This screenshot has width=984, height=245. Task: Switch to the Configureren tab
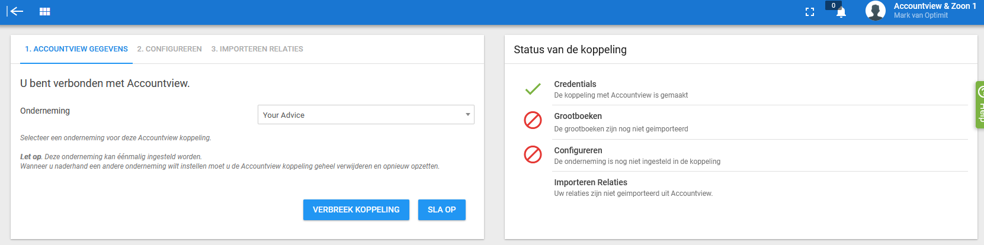(x=169, y=49)
